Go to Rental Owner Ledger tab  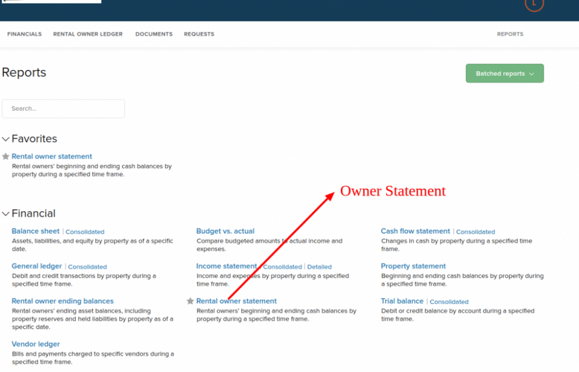tap(88, 34)
